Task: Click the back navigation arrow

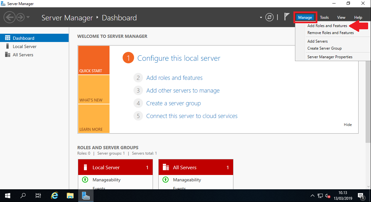Action: click(x=10, y=17)
